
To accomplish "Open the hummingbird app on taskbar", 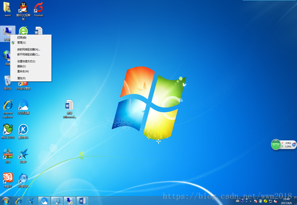I will click(31, 201).
